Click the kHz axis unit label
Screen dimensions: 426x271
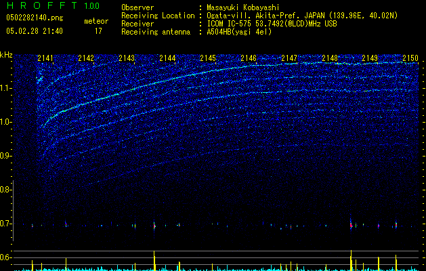pos(6,55)
